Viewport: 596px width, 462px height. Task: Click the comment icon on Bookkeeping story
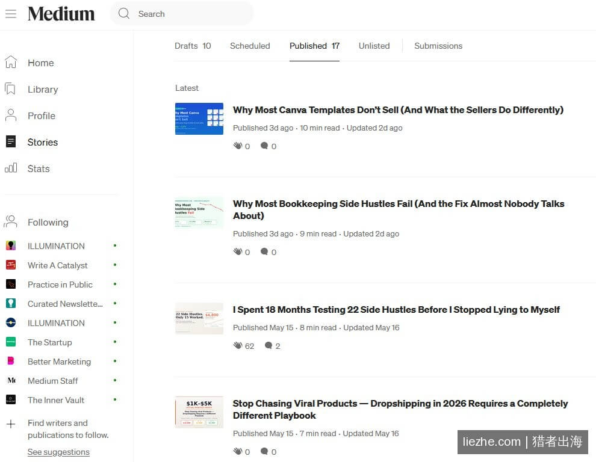[x=264, y=251]
